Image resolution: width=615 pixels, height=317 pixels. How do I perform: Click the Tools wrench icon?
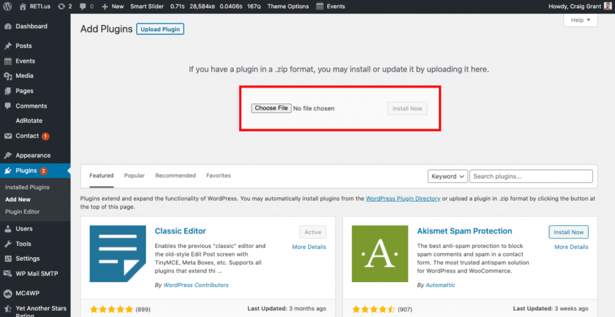[x=8, y=244]
